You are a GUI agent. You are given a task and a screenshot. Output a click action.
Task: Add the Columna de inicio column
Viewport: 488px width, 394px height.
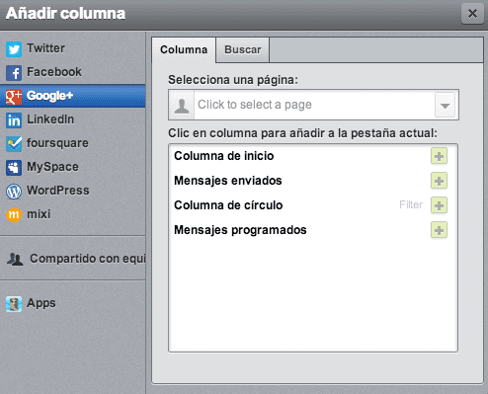[x=439, y=156]
